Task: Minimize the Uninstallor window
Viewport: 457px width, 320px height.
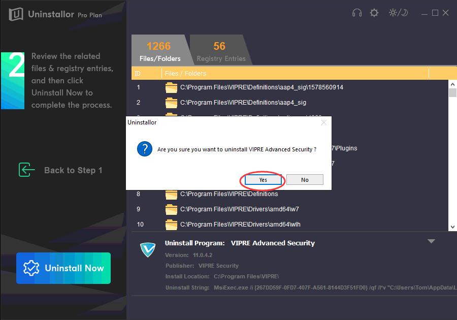Action: pos(425,13)
